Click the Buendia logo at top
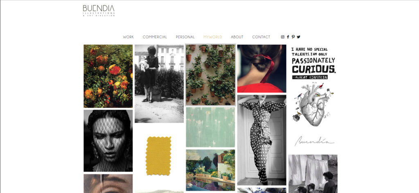This screenshot has width=419, height=193. click(99, 11)
